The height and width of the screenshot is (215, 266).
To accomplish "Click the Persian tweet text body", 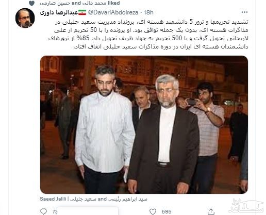I will point(148,35).
